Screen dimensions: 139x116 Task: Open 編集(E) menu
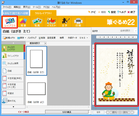click(x=17, y=7)
